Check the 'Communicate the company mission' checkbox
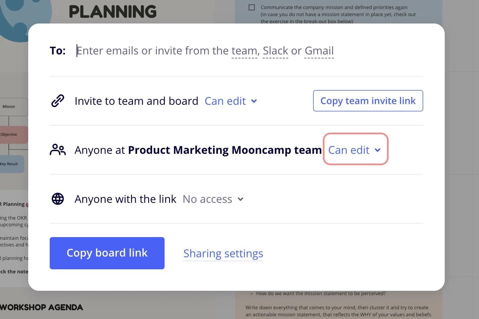Viewport: 479px width, 319px height. pyautogui.click(x=252, y=7)
